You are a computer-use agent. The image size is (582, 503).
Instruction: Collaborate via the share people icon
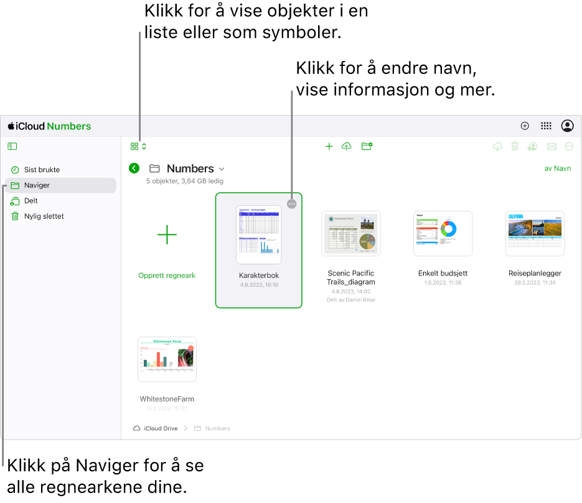(532, 146)
